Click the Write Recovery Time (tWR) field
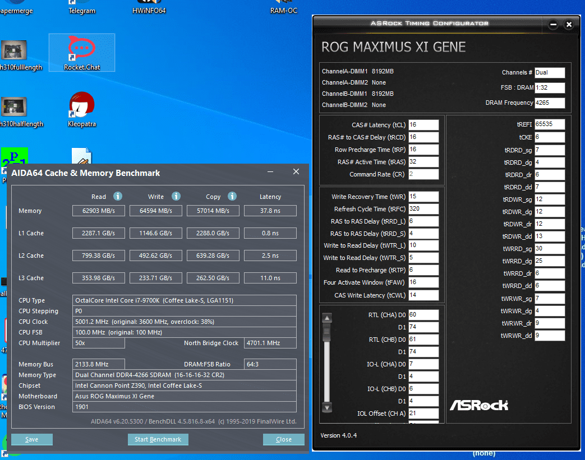 [x=423, y=197]
